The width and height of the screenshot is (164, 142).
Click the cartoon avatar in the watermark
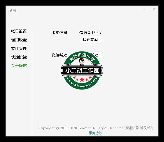tap(81, 62)
